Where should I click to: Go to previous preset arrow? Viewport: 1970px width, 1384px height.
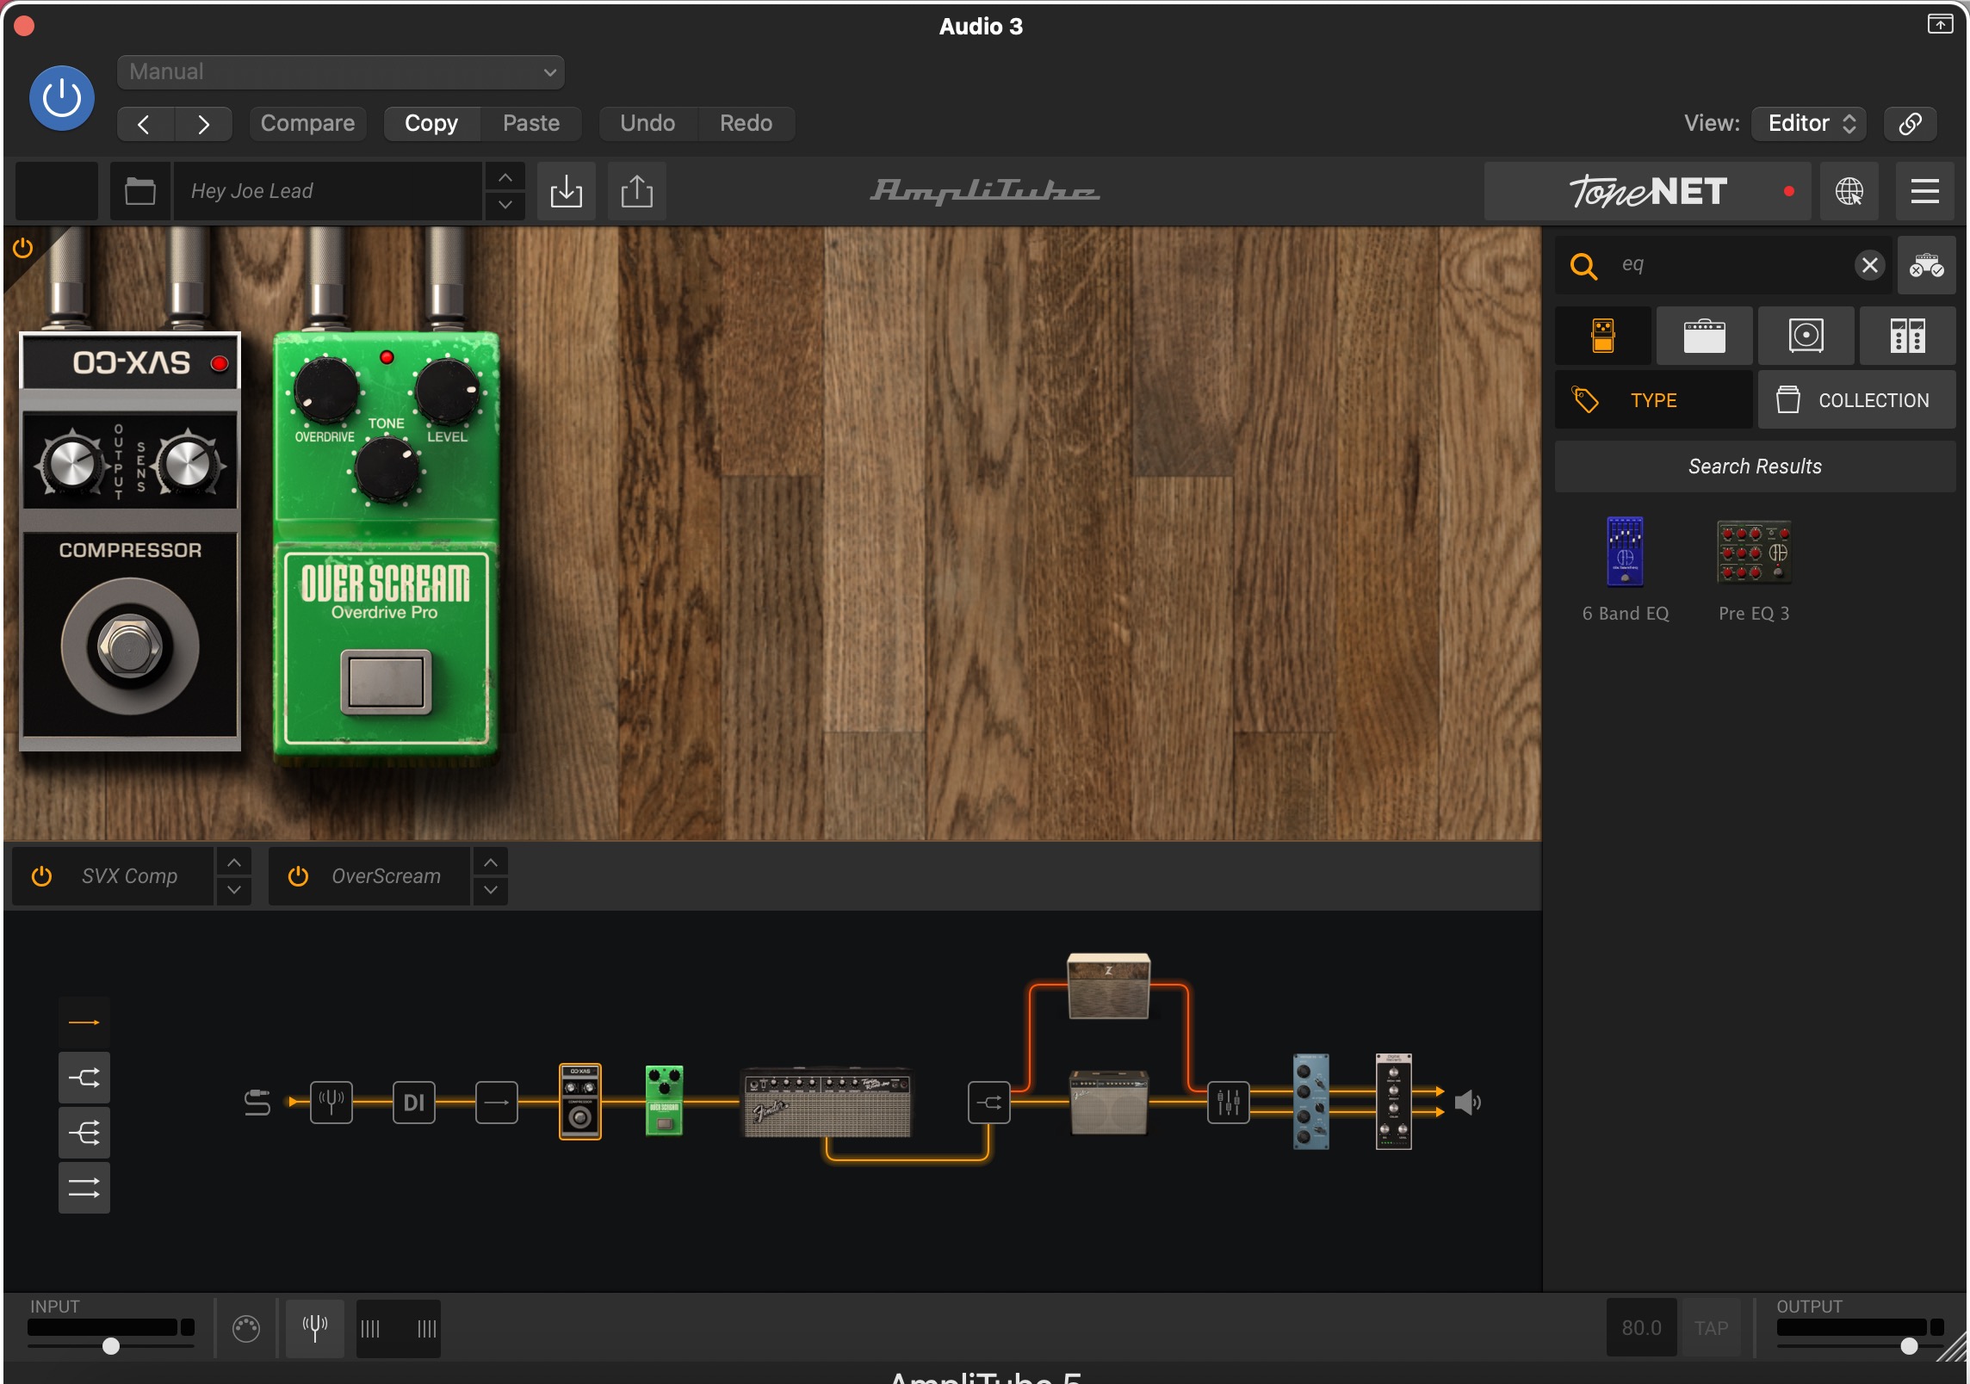coord(145,124)
